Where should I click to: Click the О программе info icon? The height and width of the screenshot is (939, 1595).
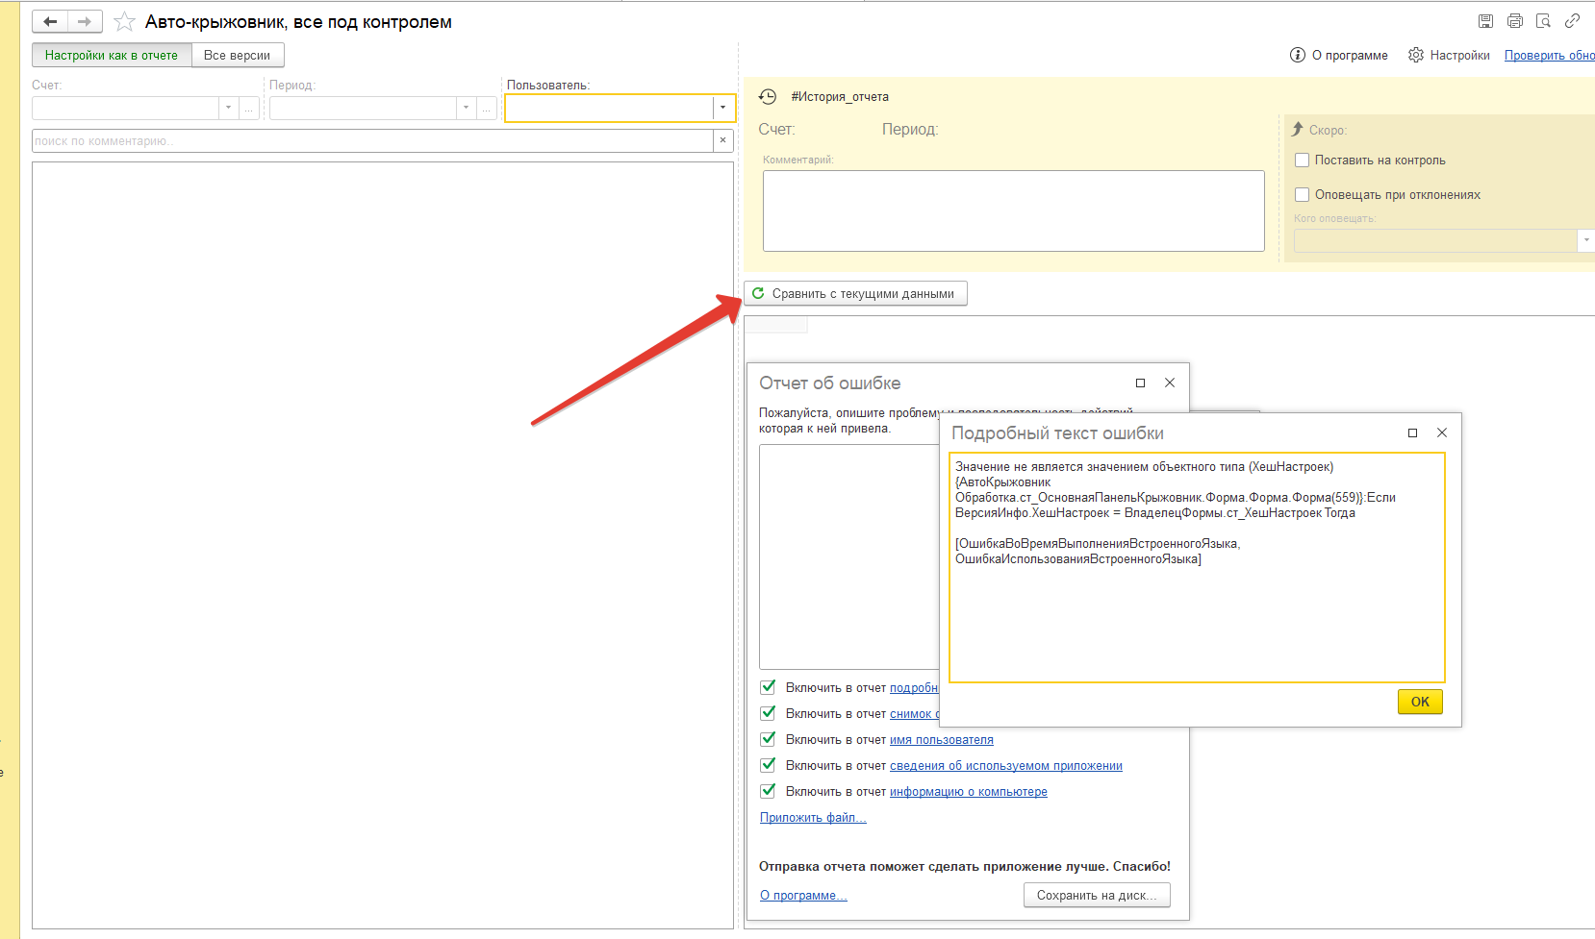pos(1298,55)
